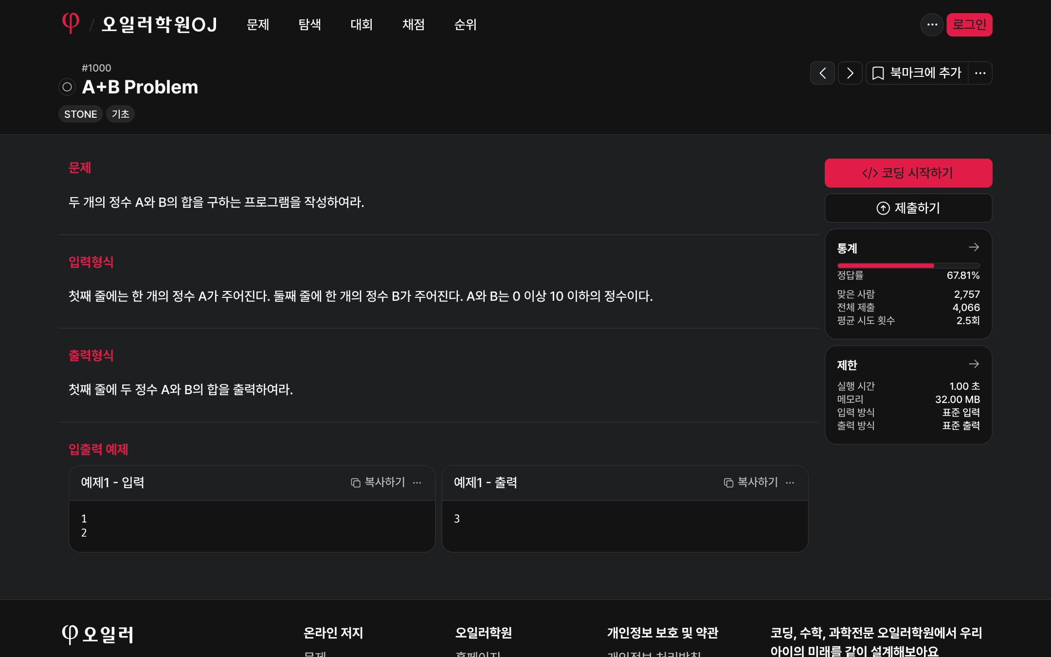Click the Euler phi logo in header
This screenshot has width=1051, height=657.
[71, 23]
